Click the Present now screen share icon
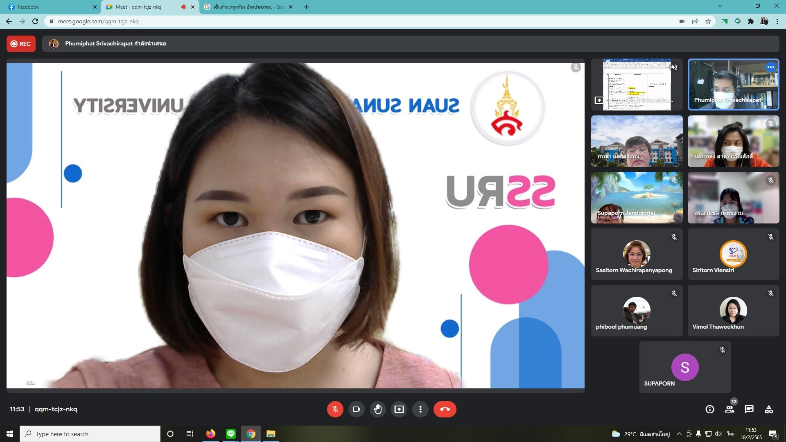786x442 pixels. [399, 409]
